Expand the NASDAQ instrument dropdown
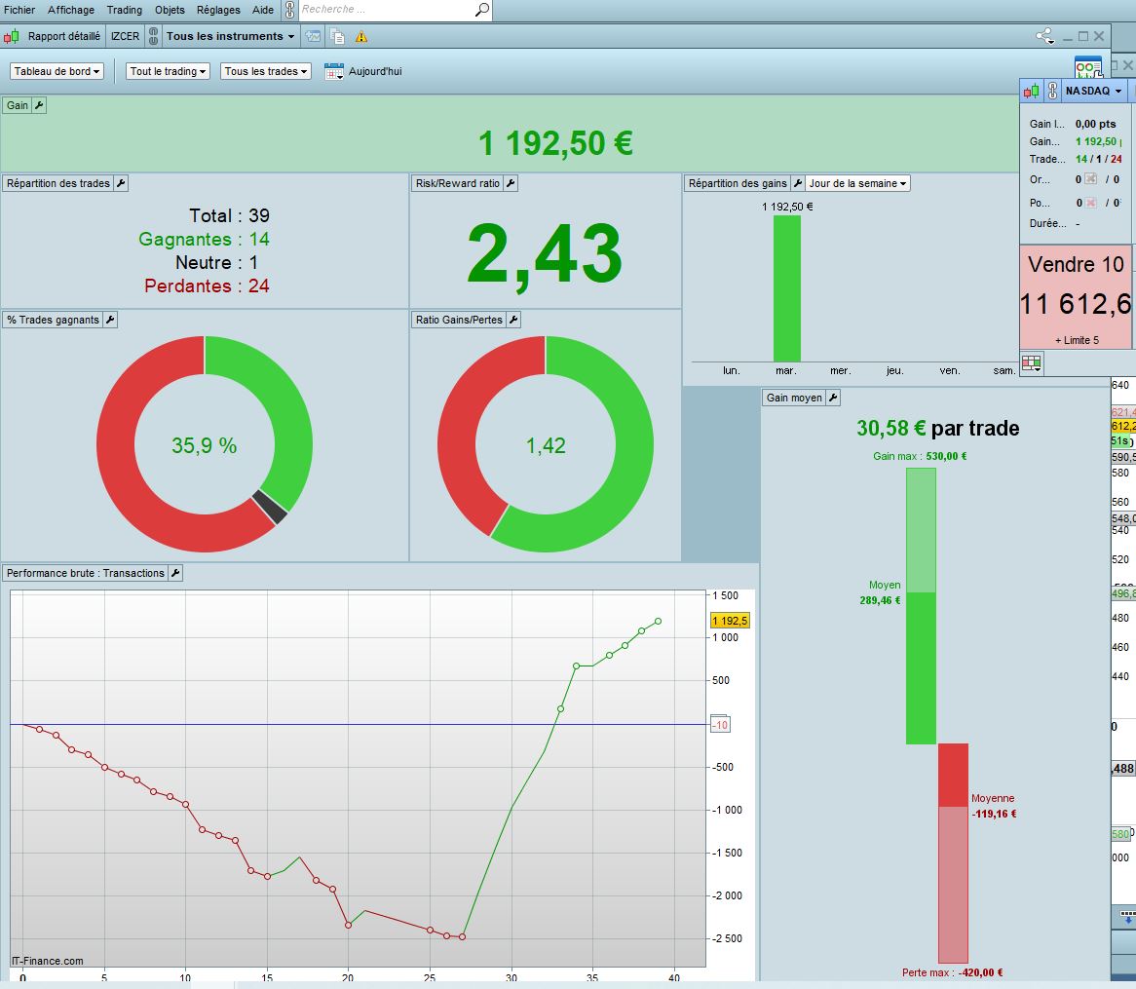The height and width of the screenshot is (989, 1136). click(1093, 91)
